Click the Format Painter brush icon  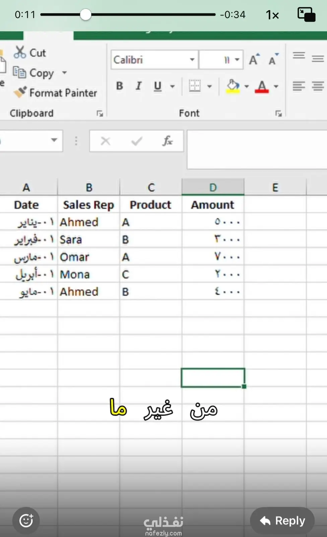pos(20,92)
